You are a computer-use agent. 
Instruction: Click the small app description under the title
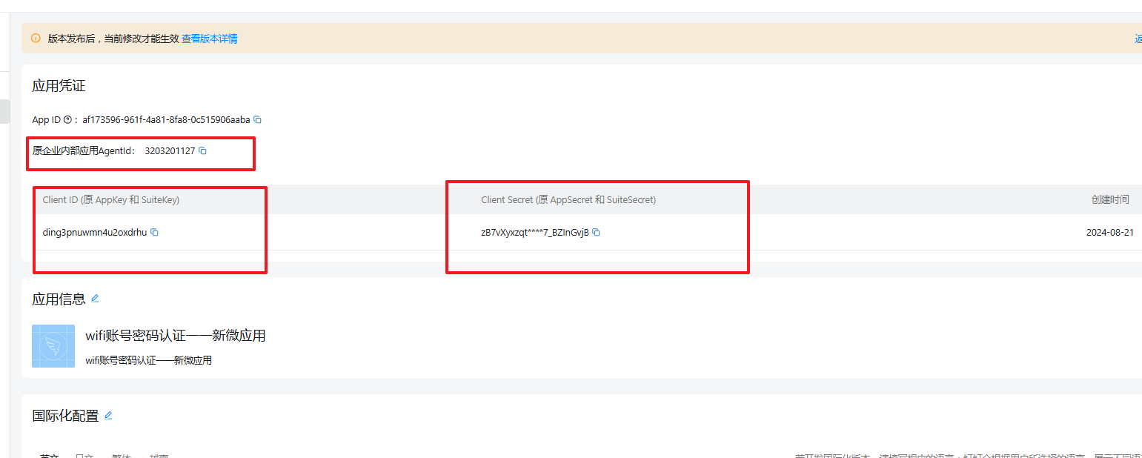[148, 361]
